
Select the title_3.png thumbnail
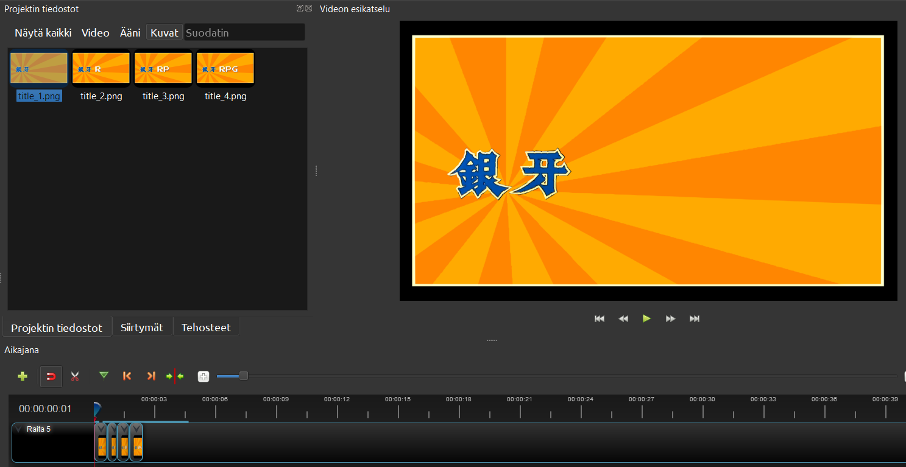coord(163,68)
